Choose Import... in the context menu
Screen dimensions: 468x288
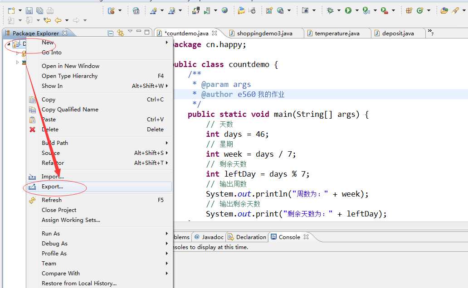(x=53, y=177)
